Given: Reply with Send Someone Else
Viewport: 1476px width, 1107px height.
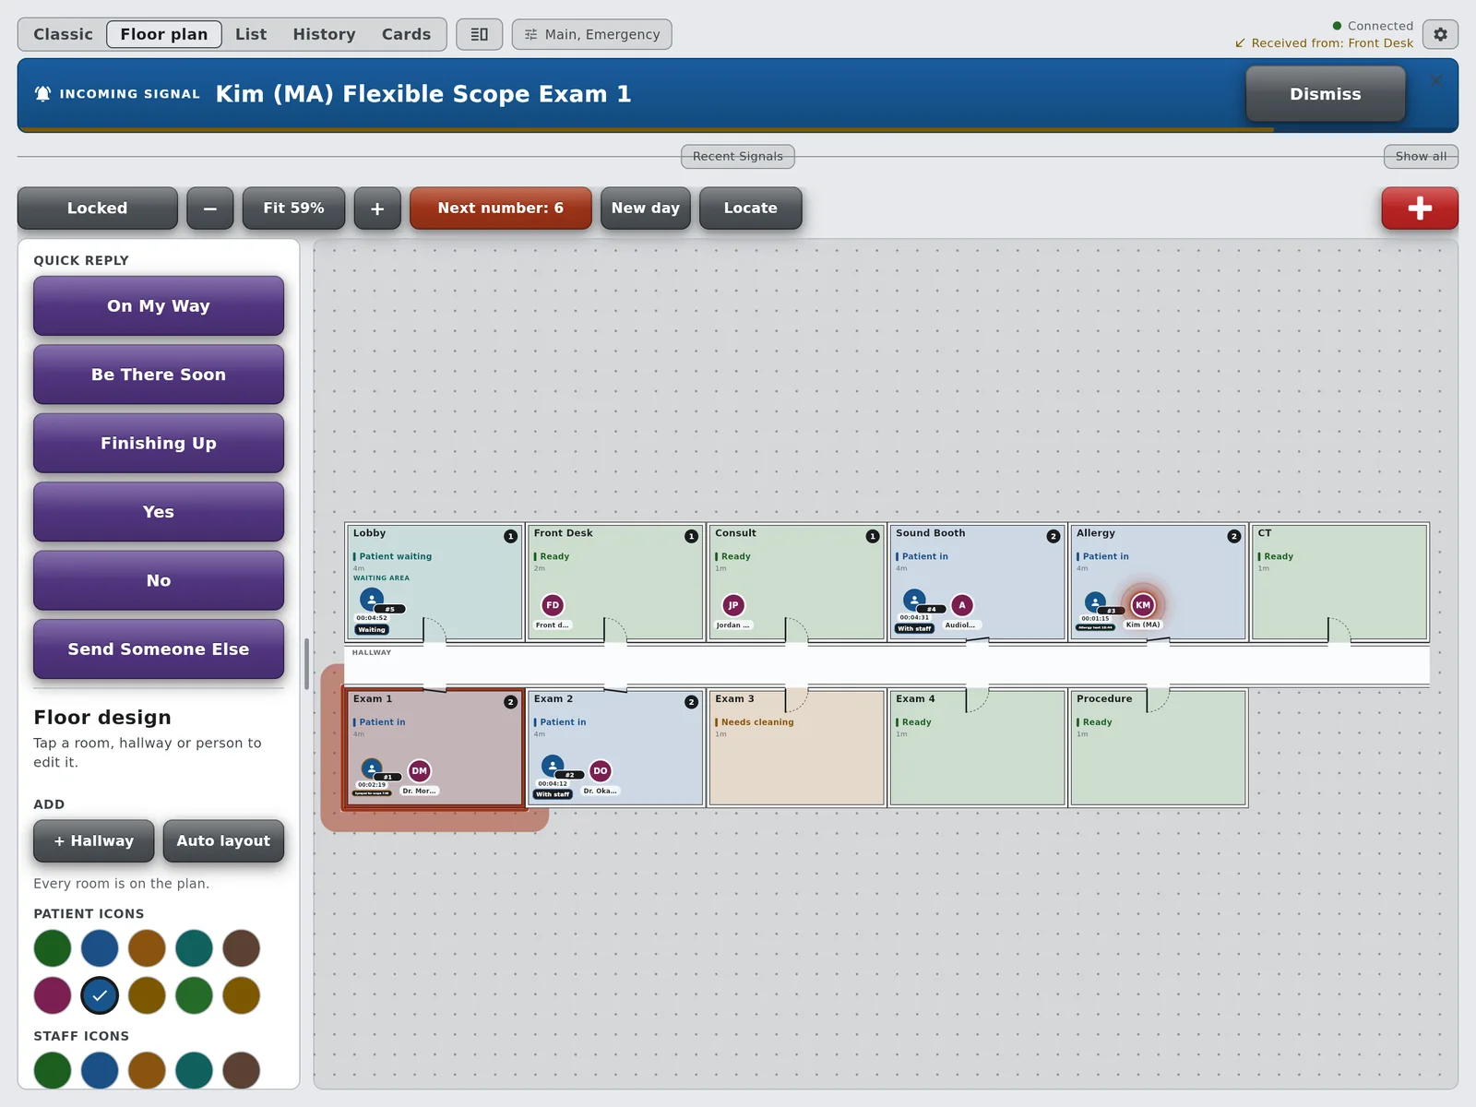Looking at the screenshot, I should [159, 649].
